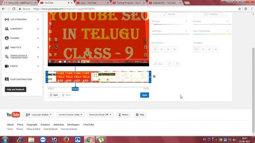This screenshot has width=255, height=143.
Task: Switch to Testing Program YouTube tab
Action: point(129,3)
